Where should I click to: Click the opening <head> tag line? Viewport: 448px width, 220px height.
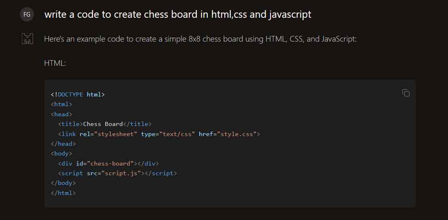[61, 114]
